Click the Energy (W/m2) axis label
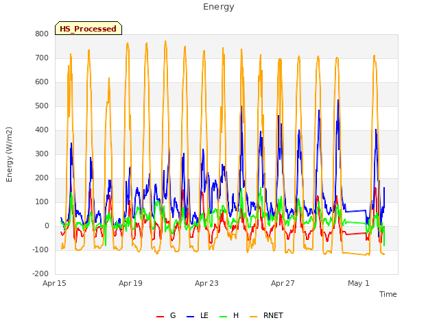Screen dimensions: 439x329 9,154
